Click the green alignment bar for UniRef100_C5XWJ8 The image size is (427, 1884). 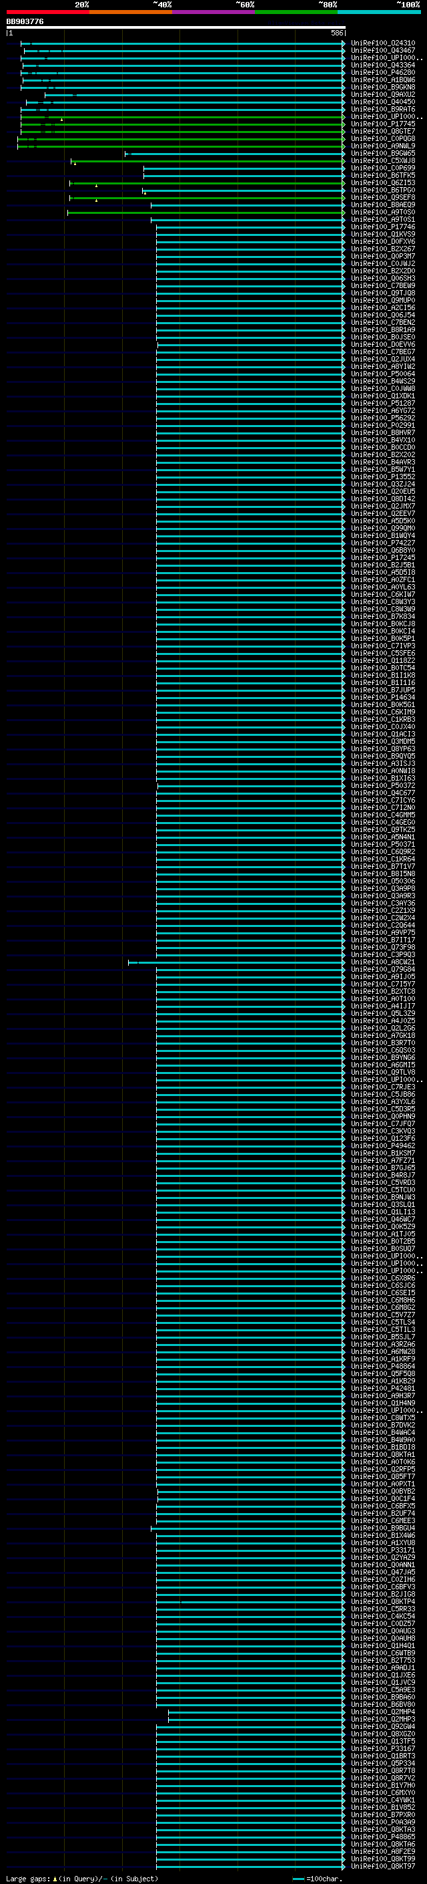coord(208,161)
